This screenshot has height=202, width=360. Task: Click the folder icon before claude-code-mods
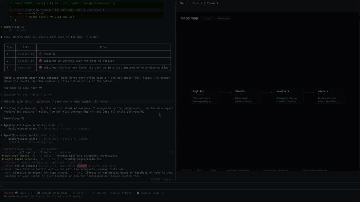[39, 193]
